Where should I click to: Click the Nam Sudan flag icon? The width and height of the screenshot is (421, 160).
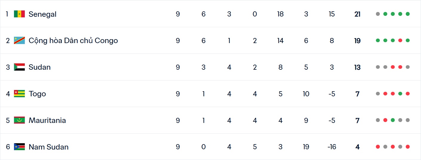(x=19, y=147)
